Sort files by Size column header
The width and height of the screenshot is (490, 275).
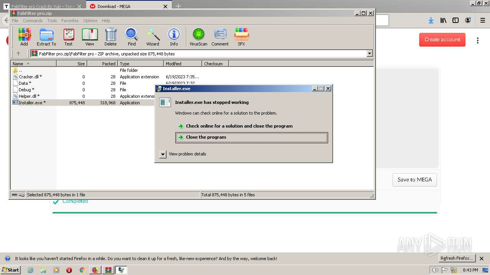click(x=72, y=64)
